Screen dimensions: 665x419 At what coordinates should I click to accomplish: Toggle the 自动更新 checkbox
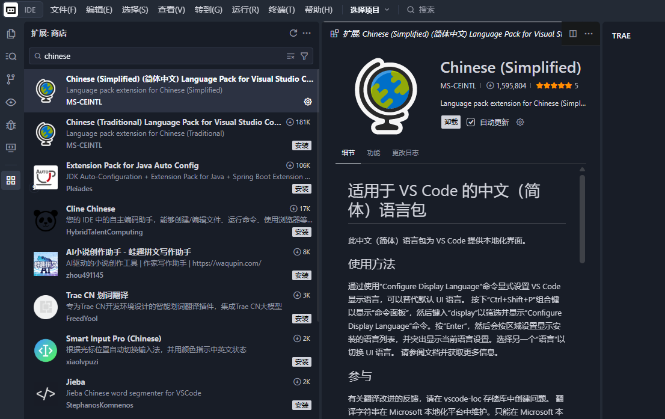[471, 122]
